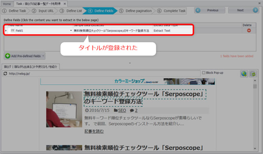Go to step 3 Define List

(71, 11)
